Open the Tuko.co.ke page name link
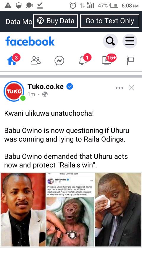Image resolution: width=142 pixels, height=254 pixels. pyautogui.click(x=46, y=87)
